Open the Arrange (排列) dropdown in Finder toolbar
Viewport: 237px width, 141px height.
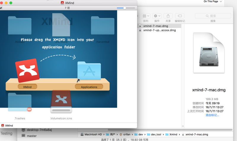146,16
